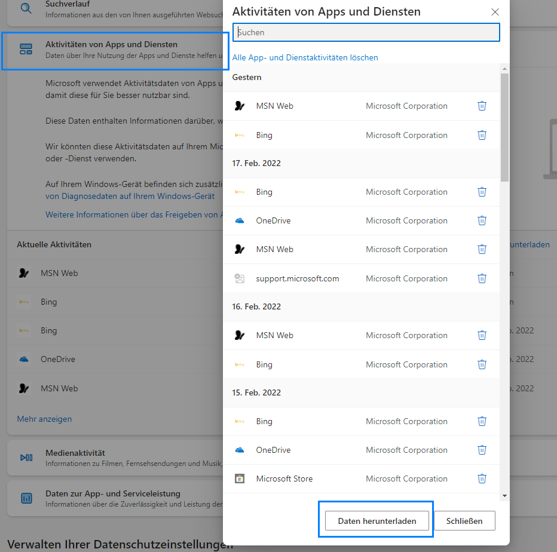This screenshot has width=557, height=552.
Task: Click the Suchverlauf magnifier icon in the background page
Action: point(26,8)
